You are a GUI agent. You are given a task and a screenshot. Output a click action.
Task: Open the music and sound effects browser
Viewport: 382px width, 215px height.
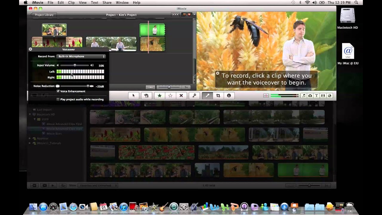tap(304, 96)
